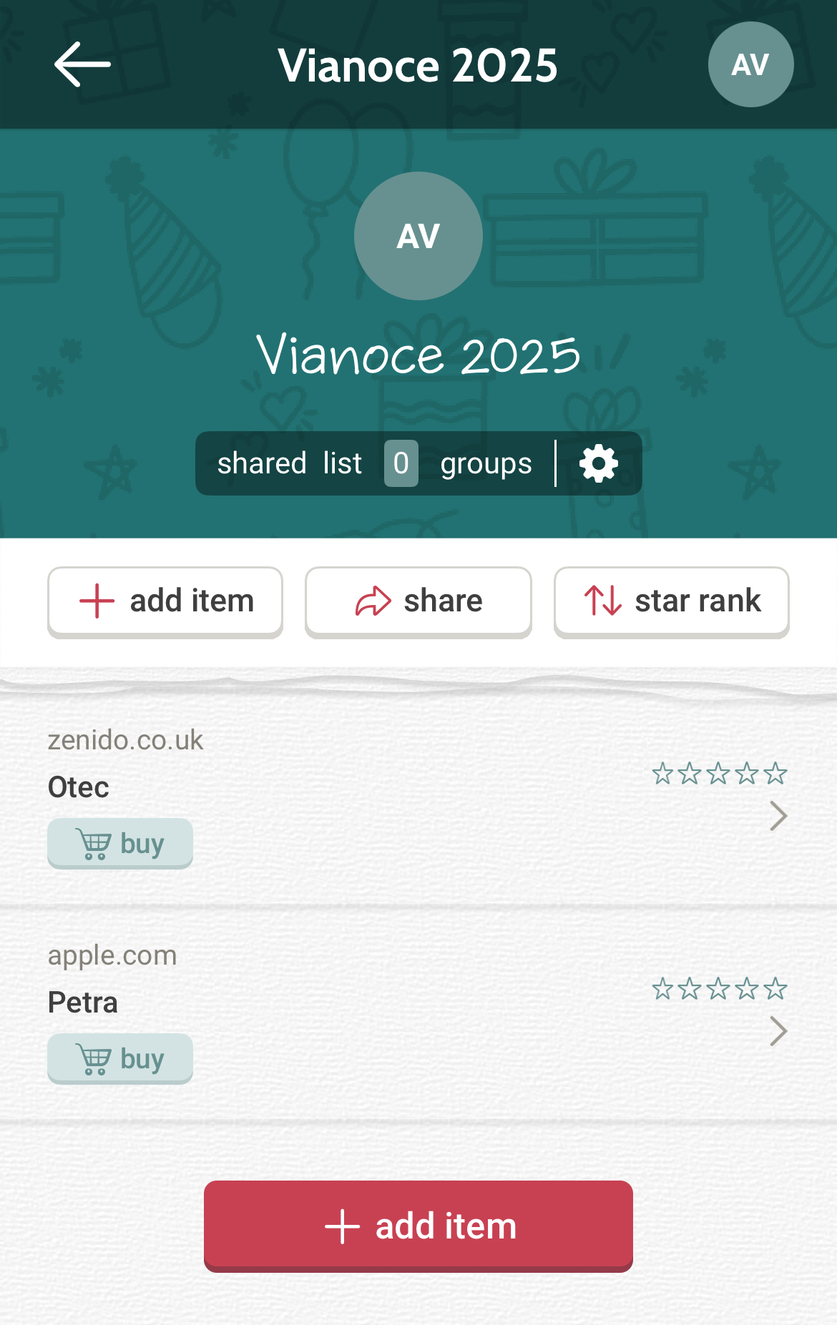
Task: Expand Petra item details chevron
Action: coord(778,1031)
